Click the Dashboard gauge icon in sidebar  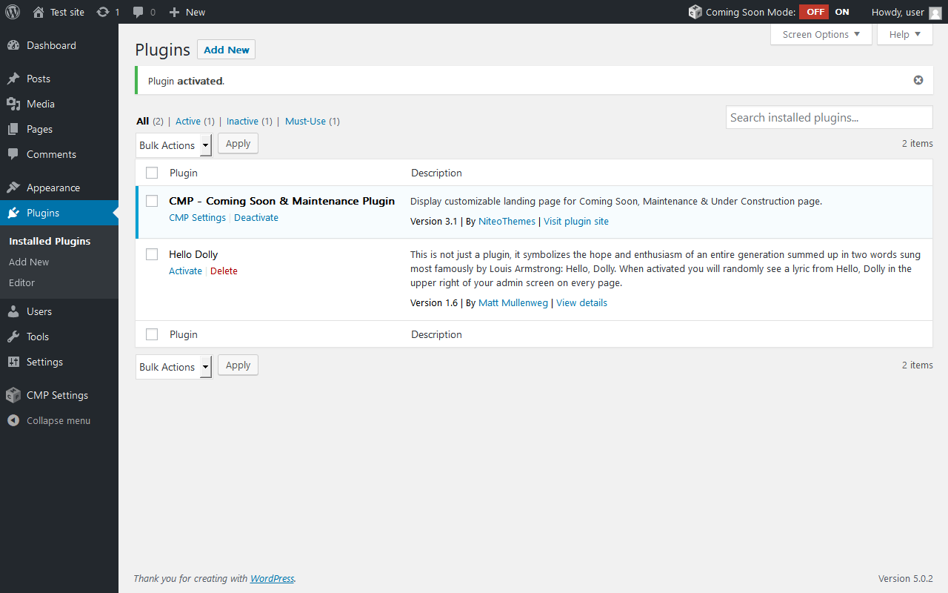pyautogui.click(x=13, y=45)
